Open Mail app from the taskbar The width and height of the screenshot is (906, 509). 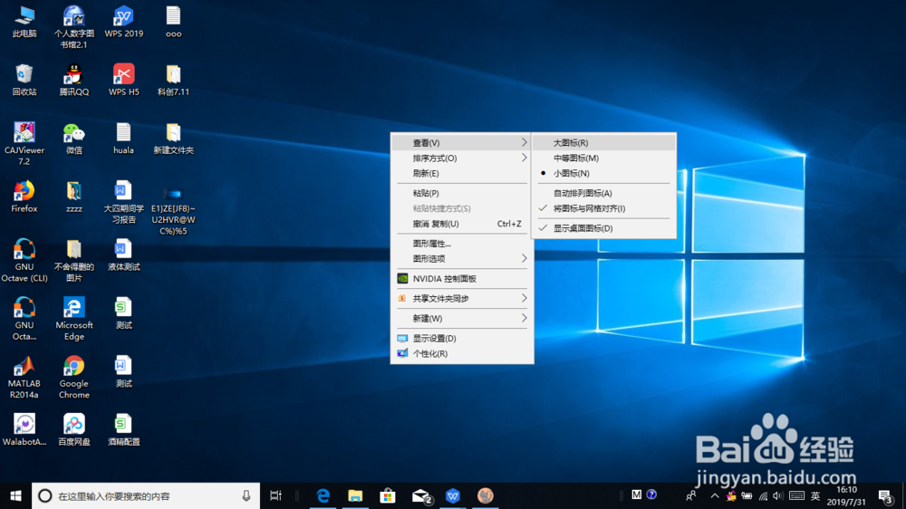(420, 495)
